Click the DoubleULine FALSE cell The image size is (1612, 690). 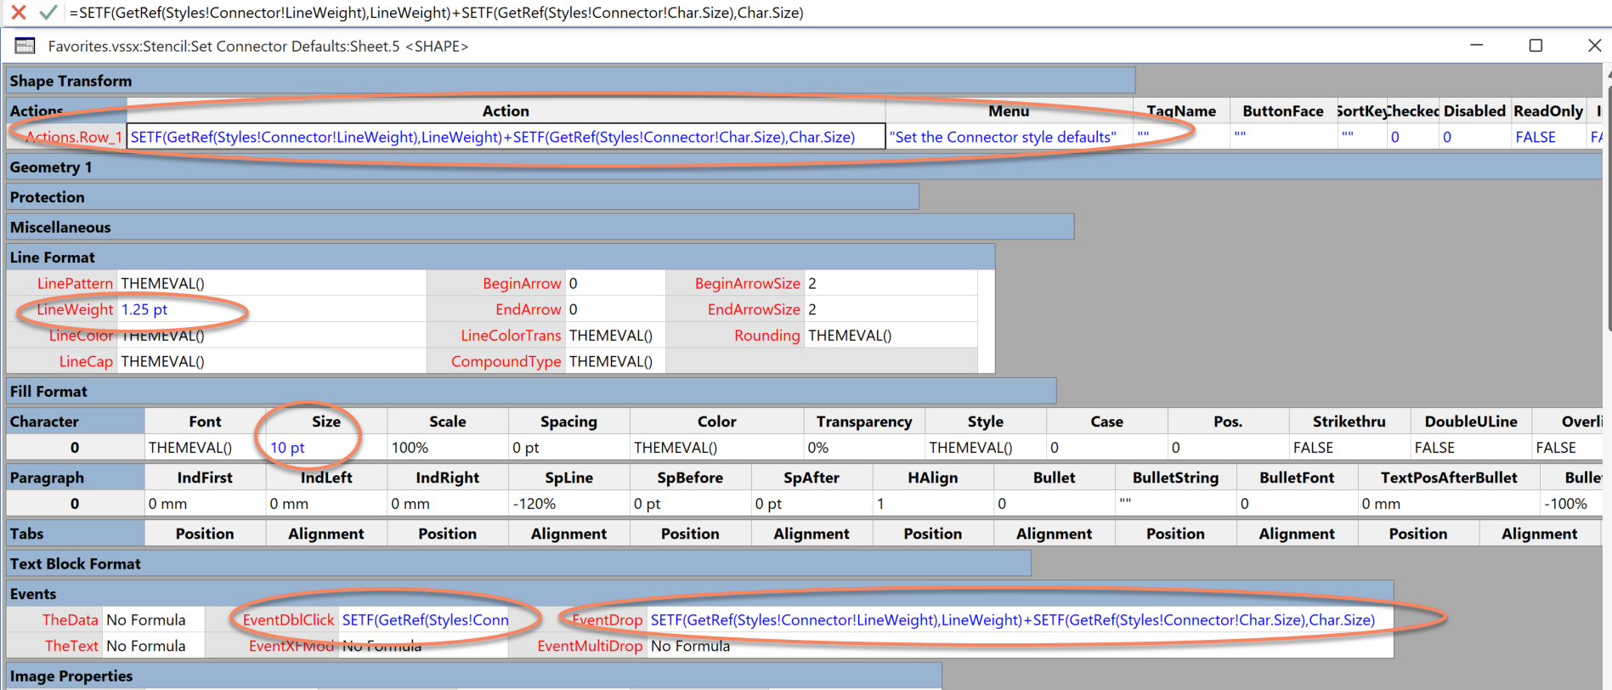pos(1471,448)
